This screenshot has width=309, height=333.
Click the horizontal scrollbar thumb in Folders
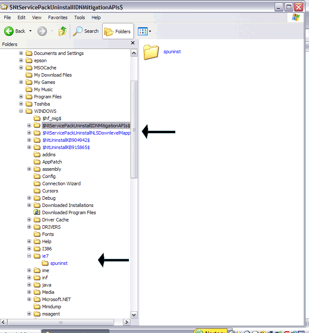point(61,322)
